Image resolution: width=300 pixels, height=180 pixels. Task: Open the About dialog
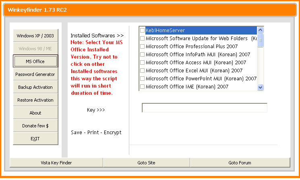35,113
